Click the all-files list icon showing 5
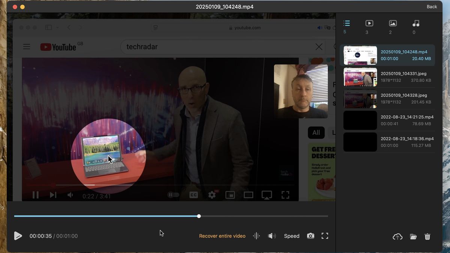 tap(346, 23)
